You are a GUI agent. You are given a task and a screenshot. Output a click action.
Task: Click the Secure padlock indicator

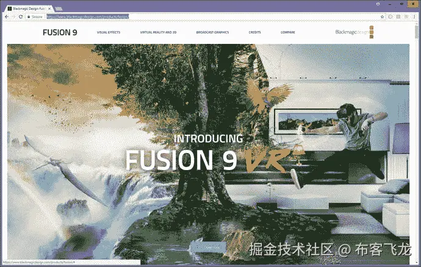pos(35,16)
